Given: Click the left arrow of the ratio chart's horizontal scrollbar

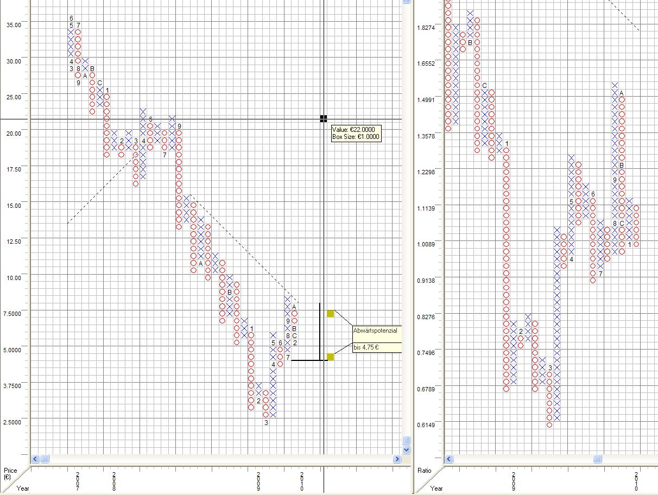Looking at the screenshot, I should (x=449, y=459).
